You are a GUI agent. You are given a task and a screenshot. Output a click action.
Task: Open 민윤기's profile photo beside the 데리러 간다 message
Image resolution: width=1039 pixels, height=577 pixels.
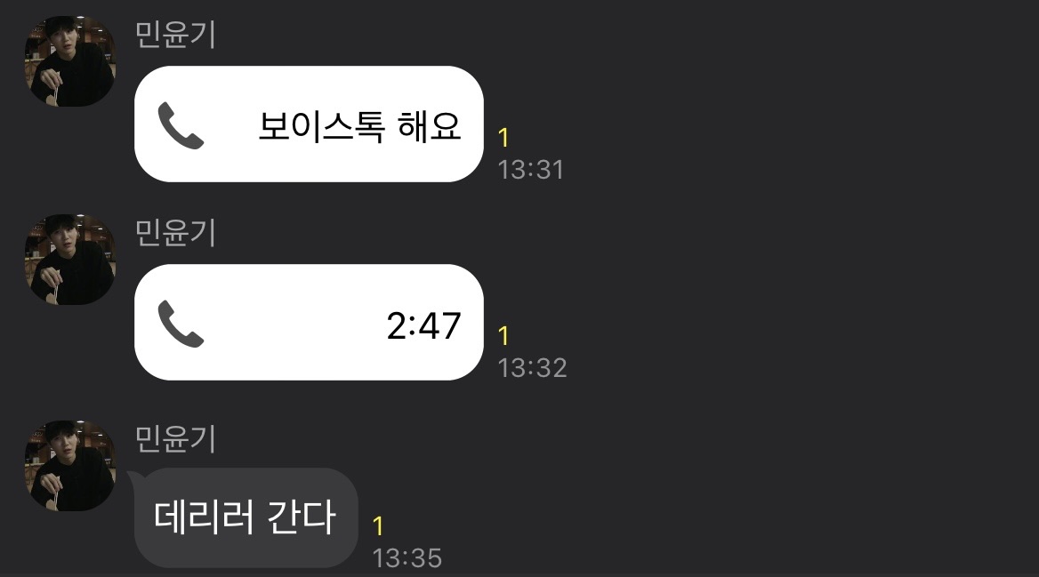pos(70,465)
